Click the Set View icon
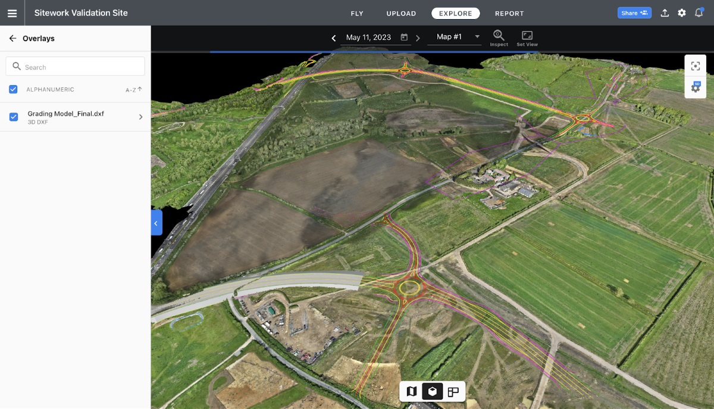This screenshot has height=409, width=714. pos(527,38)
